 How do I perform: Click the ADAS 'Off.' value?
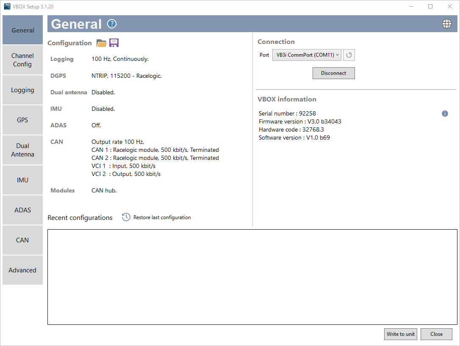[x=96, y=125]
